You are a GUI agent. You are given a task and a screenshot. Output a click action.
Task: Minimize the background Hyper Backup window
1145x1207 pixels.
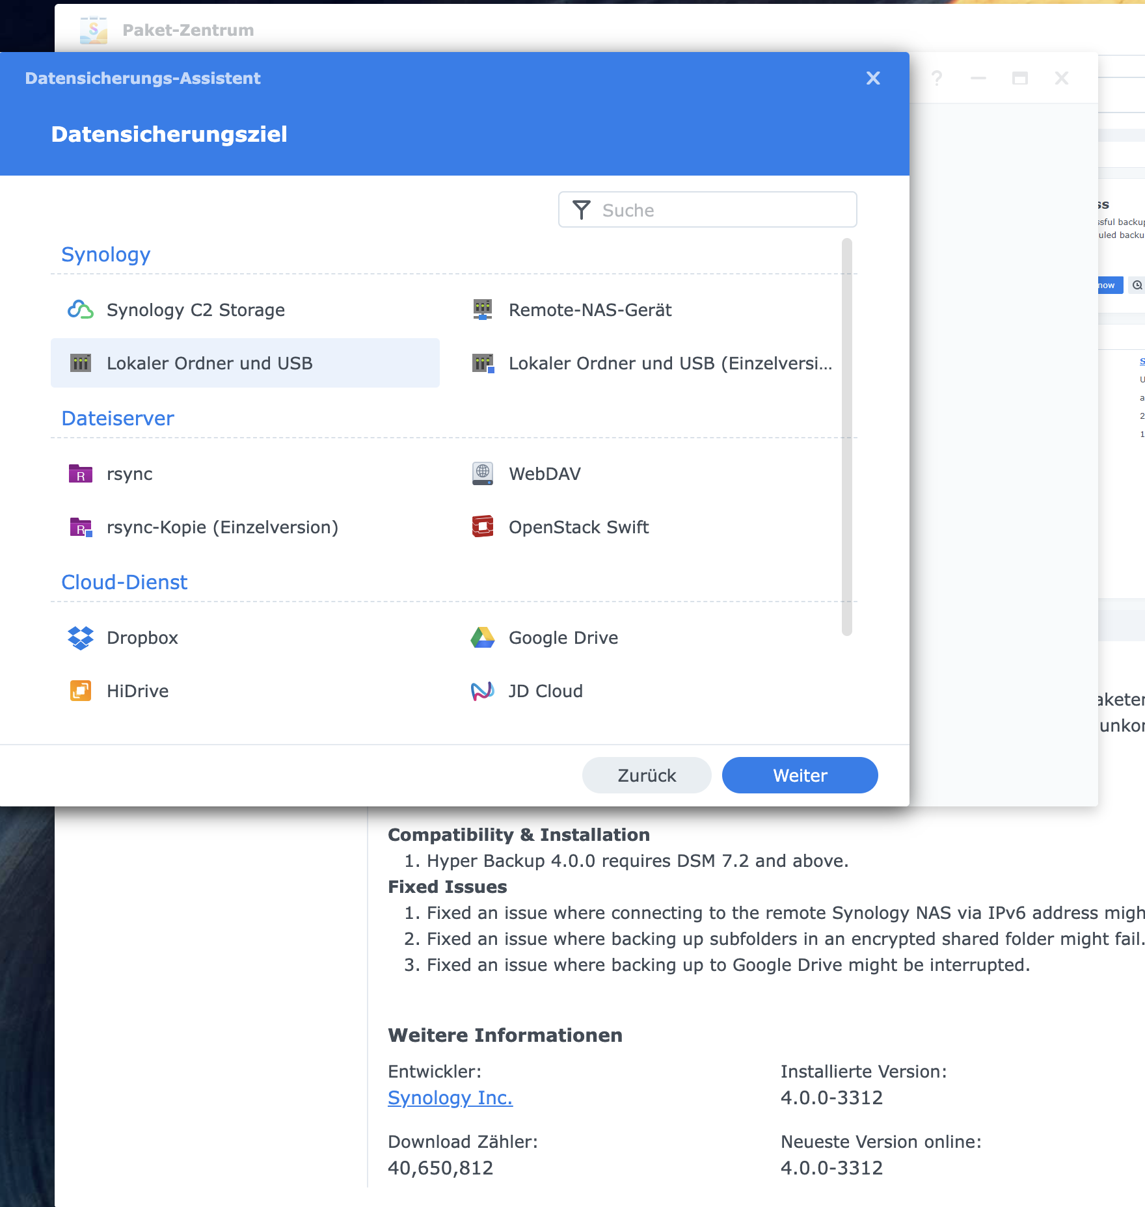tap(978, 79)
